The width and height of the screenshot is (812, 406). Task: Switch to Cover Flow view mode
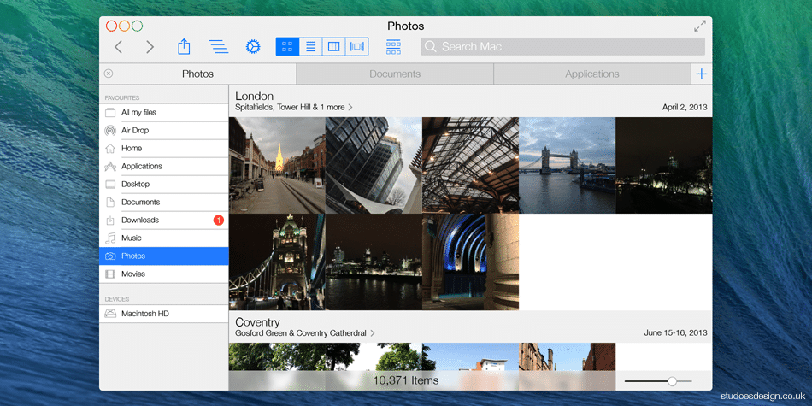click(x=357, y=47)
